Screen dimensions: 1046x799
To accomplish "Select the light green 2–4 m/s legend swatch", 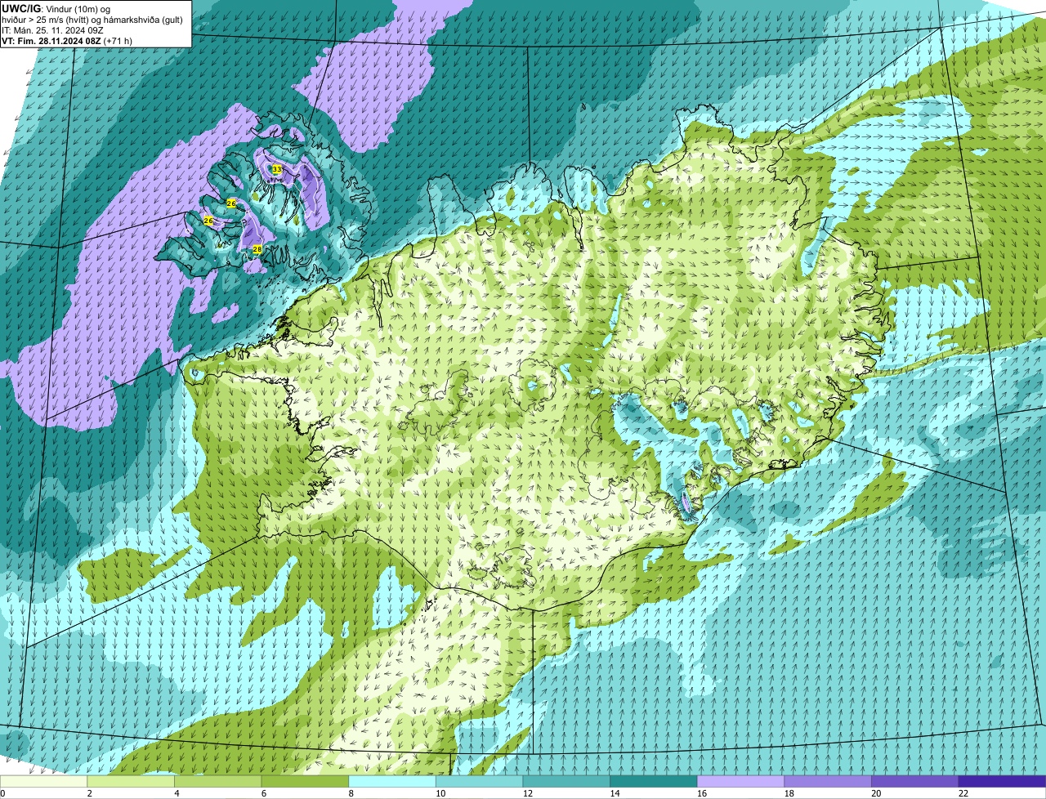I will tap(131, 782).
